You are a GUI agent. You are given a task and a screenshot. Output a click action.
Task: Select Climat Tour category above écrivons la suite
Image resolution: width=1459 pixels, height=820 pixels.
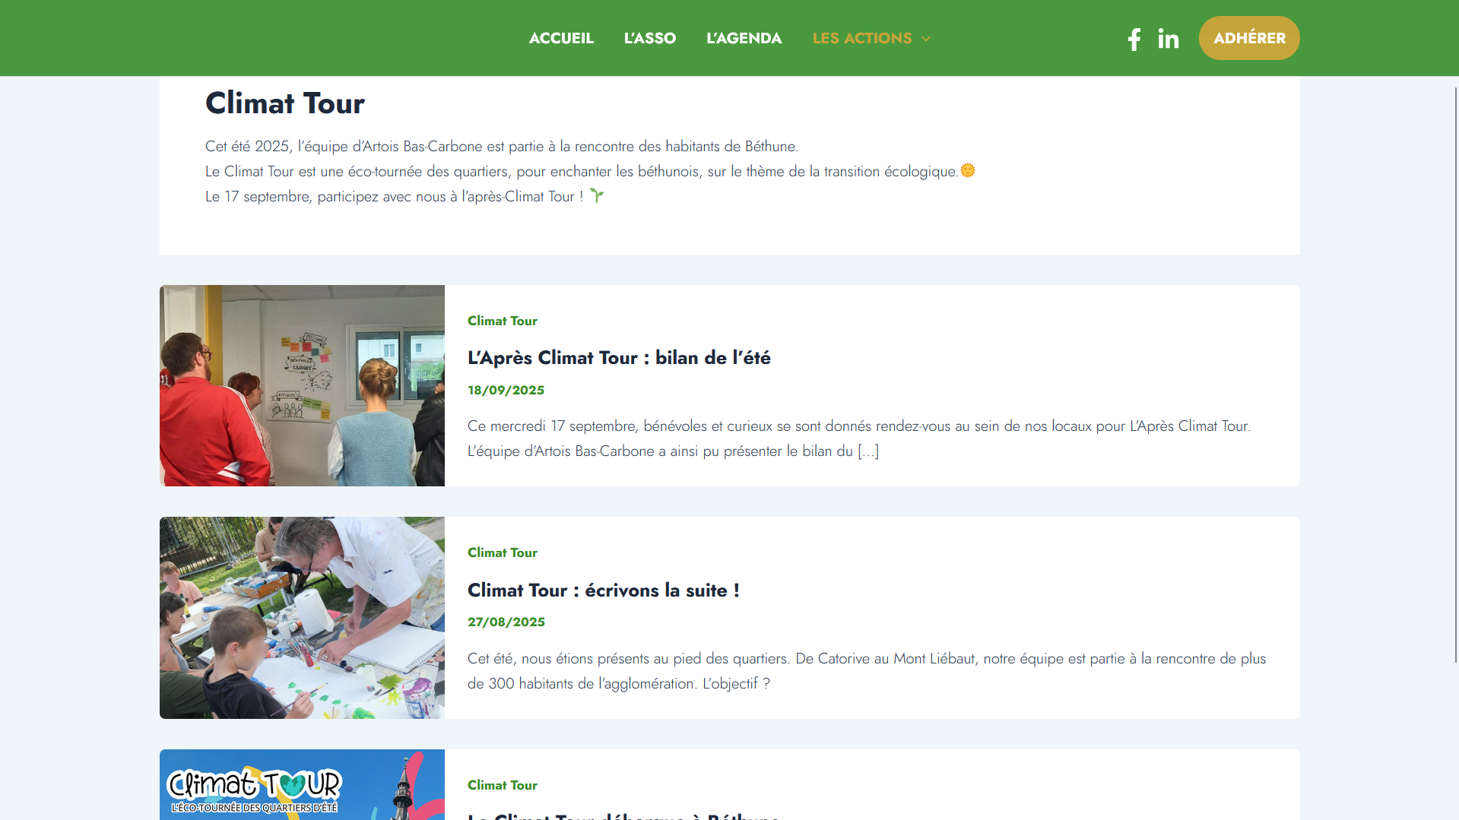click(502, 552)
